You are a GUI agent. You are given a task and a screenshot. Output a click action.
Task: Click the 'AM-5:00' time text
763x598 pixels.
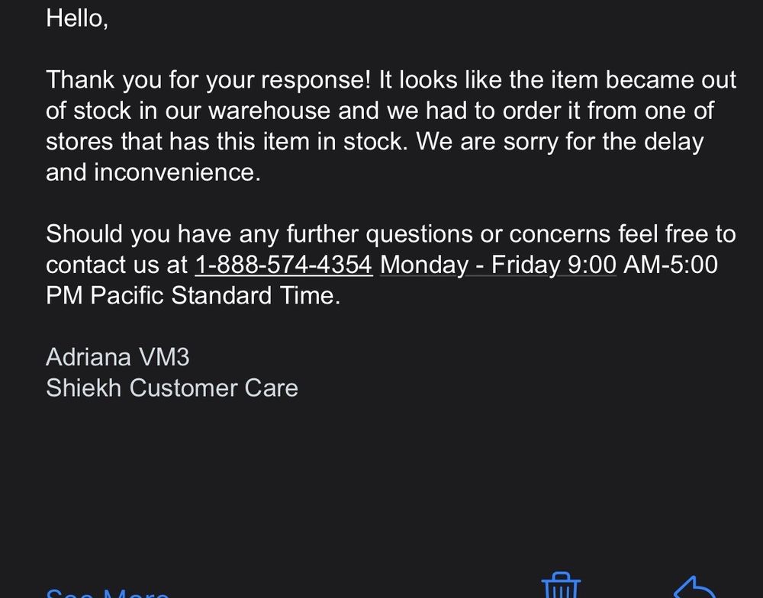tap(671, 265)
